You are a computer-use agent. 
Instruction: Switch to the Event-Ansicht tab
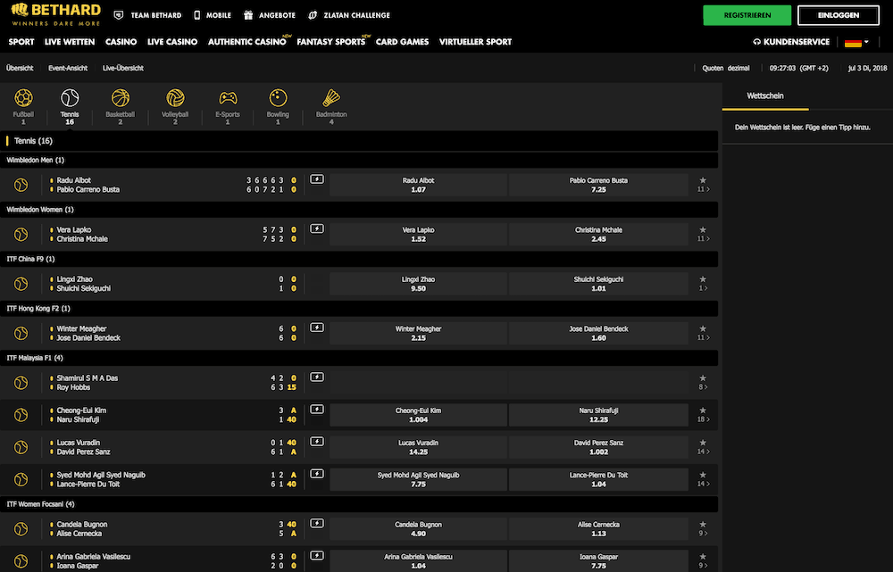68,68
